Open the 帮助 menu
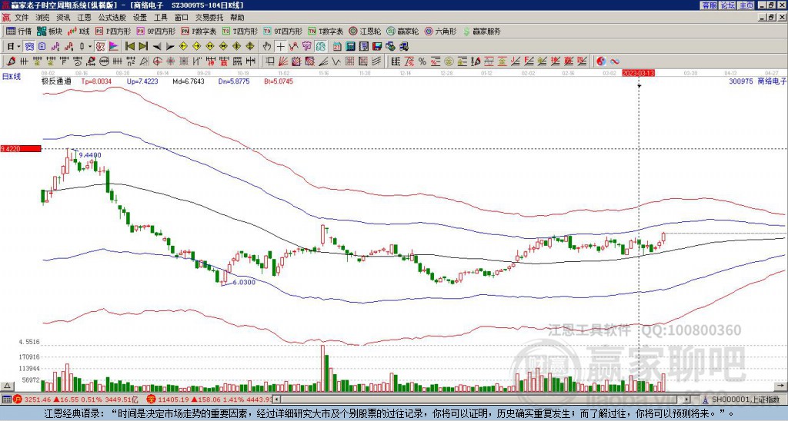The width and height of the screenshot is (788, 421). pos(237,18)
